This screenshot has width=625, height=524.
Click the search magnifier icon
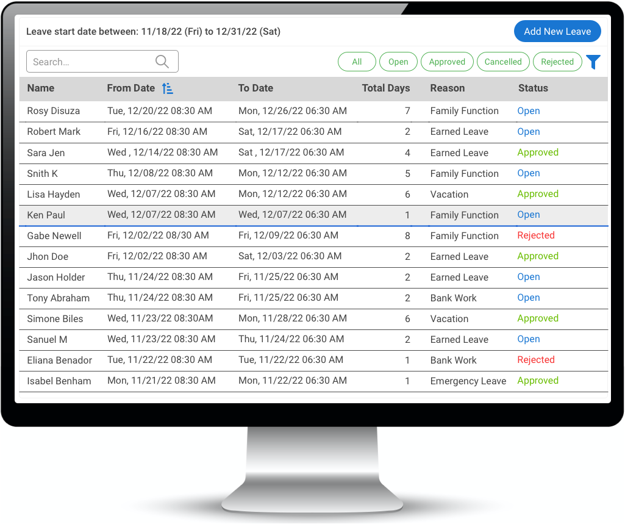coord(162,62)
